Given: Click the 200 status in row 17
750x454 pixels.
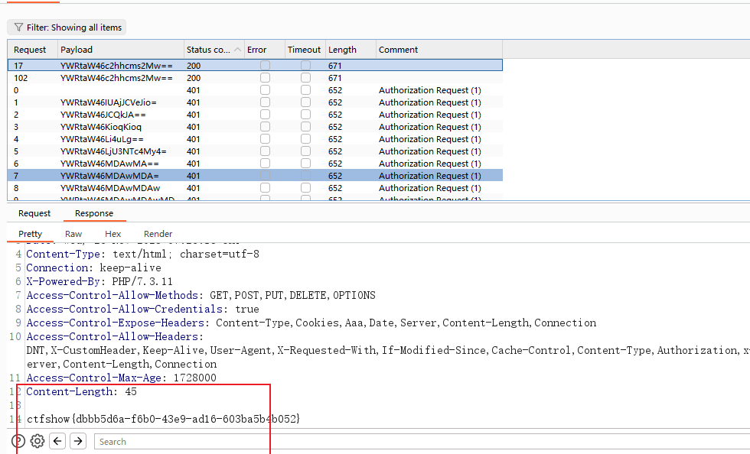Looking at the screenshot, I should tap(193, 66).
